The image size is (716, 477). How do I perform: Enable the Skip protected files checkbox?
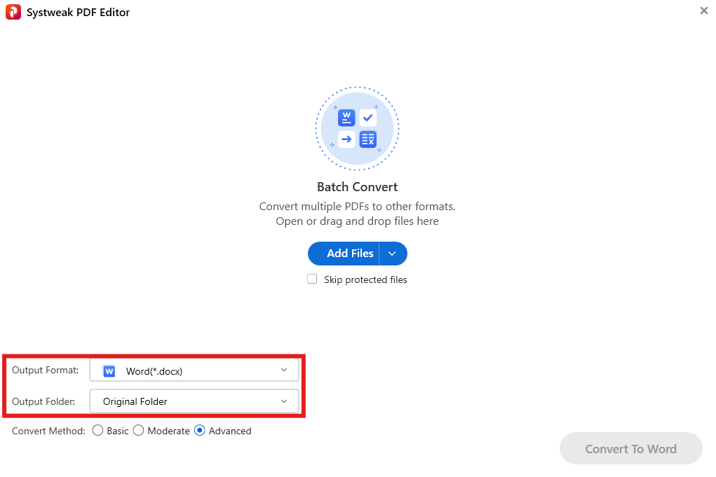[313, 279]
